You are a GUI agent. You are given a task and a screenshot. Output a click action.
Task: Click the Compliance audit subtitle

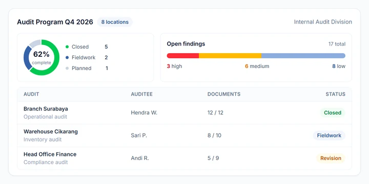coord(46,162)
